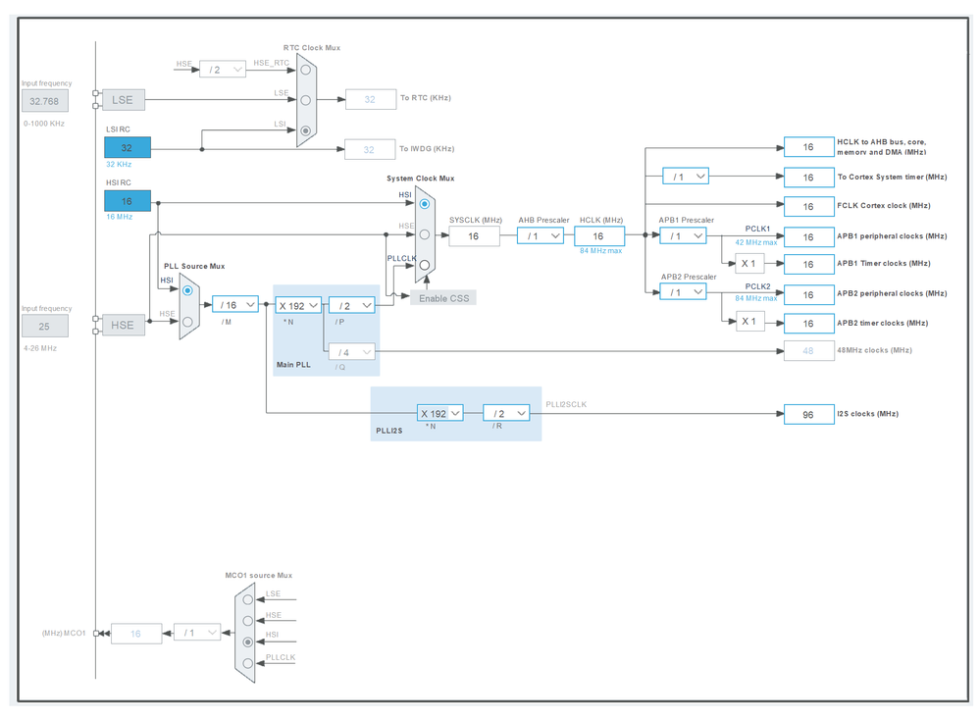
Task: Click To Cortex System timer value box
Action: (x=808, y=178)
